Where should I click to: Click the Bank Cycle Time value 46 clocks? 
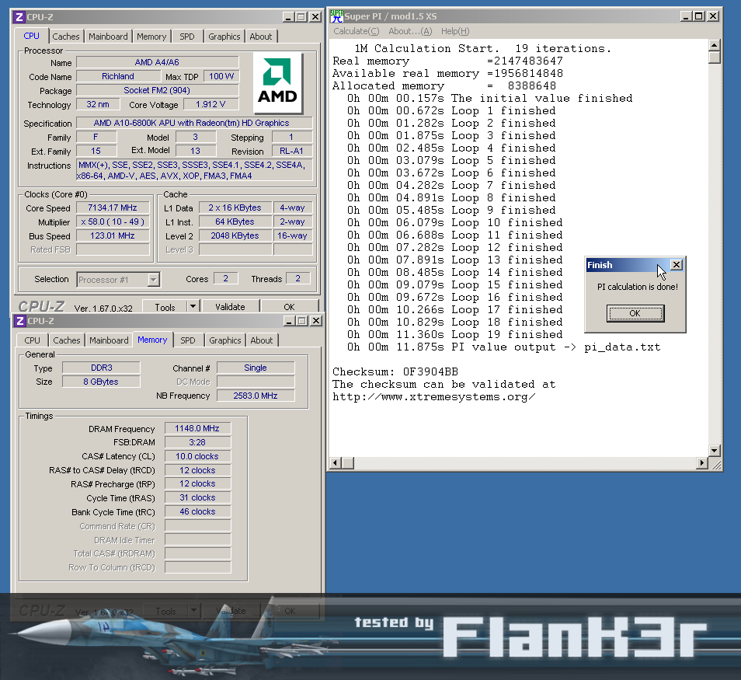[197, 511]
